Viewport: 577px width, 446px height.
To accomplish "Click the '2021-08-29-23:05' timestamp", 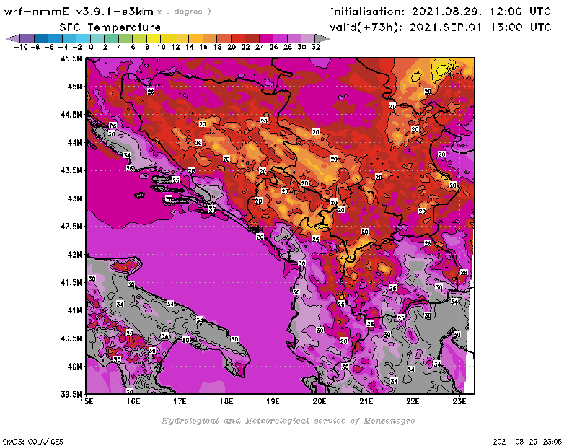I will pos(527,442).
